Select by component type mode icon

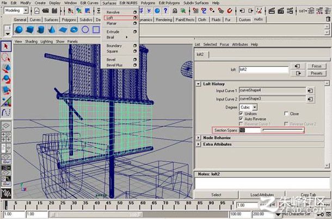pyautogui.click(x=88, y=10)
